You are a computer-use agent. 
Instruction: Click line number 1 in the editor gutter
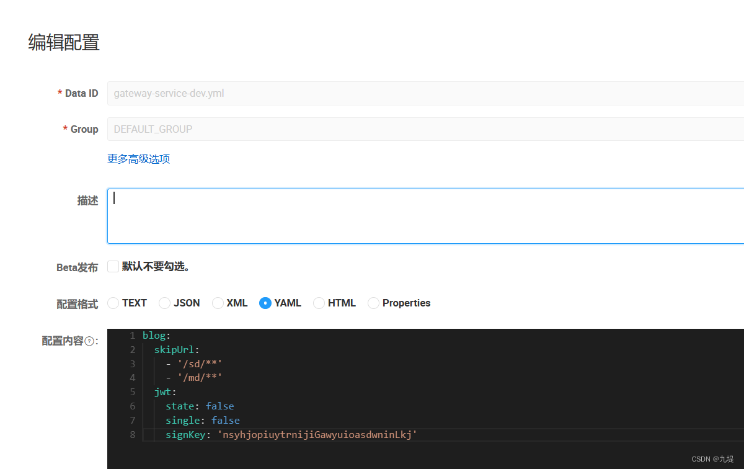[133, 336]
